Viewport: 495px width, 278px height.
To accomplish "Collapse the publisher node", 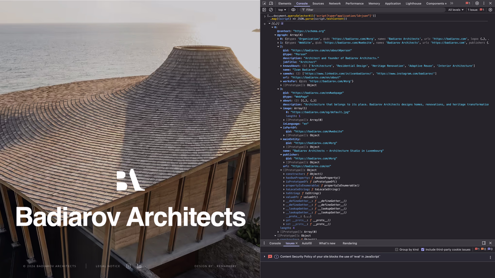I will [281, 154].
